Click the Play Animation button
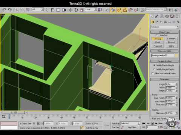 [152, 123]
